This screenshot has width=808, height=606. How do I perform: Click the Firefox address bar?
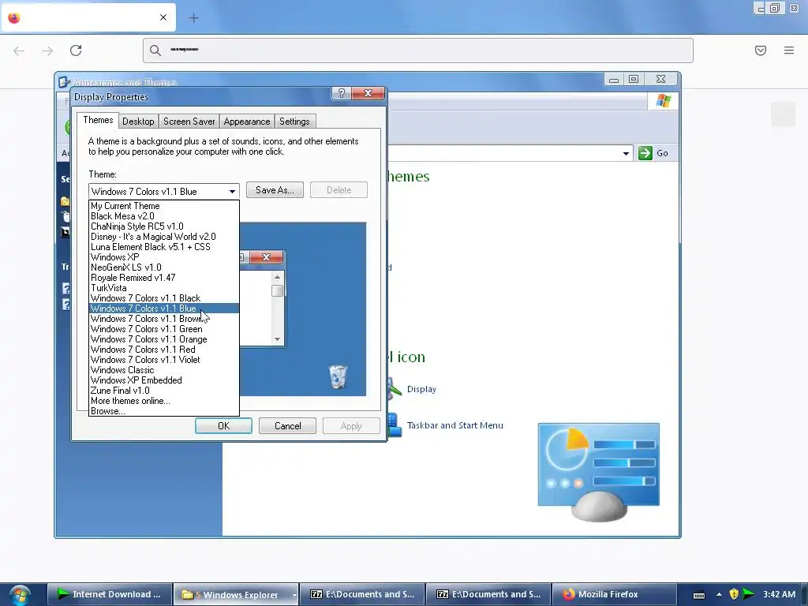tap(418, 50)
